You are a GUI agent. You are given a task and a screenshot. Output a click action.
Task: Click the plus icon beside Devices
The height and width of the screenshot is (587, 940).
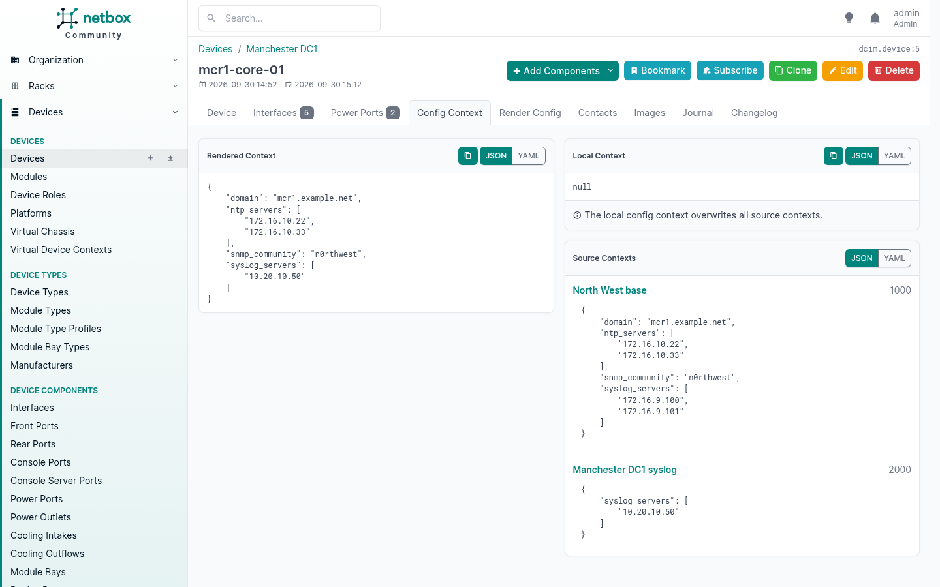pos(151,158)
